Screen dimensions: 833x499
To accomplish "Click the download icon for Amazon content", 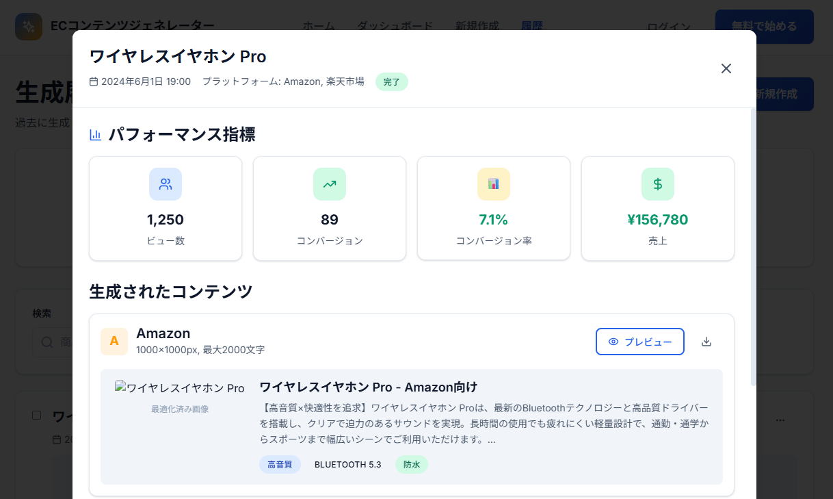I will coord(706,342).
